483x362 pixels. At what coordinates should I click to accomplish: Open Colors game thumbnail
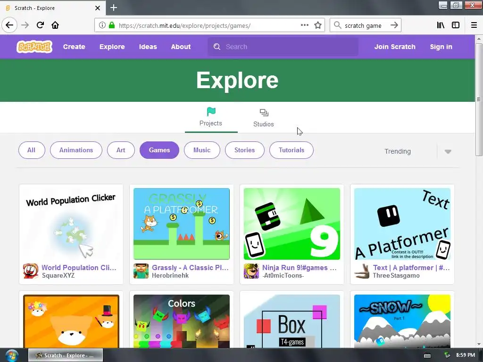[182, 321]
